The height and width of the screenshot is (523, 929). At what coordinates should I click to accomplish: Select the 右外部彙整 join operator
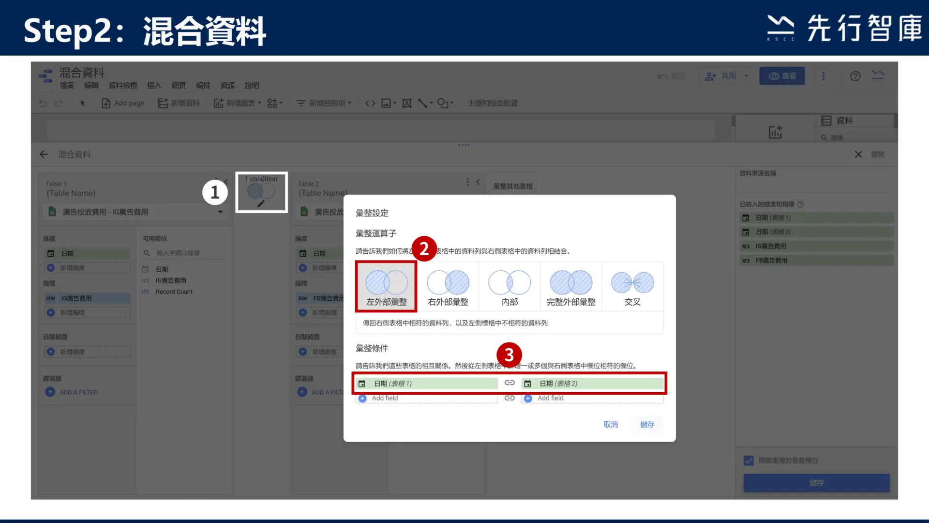pos(448,286)
